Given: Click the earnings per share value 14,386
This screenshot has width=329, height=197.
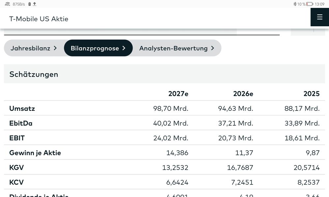Looking at the screenshot, I should click(x=177, y=153).
